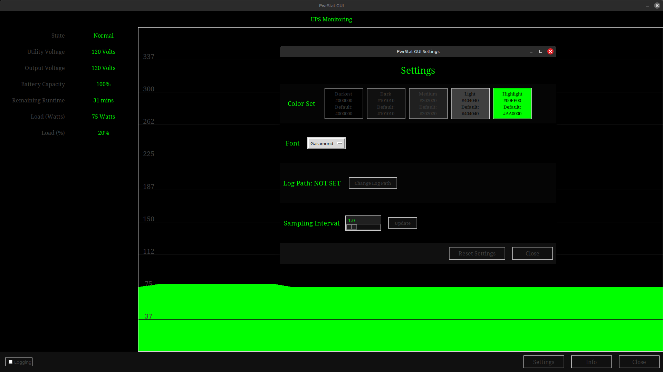Minimize the main PwrStat GUI window
The width and height of the screenshot is (663, 372).
click(x=647, y=6)
